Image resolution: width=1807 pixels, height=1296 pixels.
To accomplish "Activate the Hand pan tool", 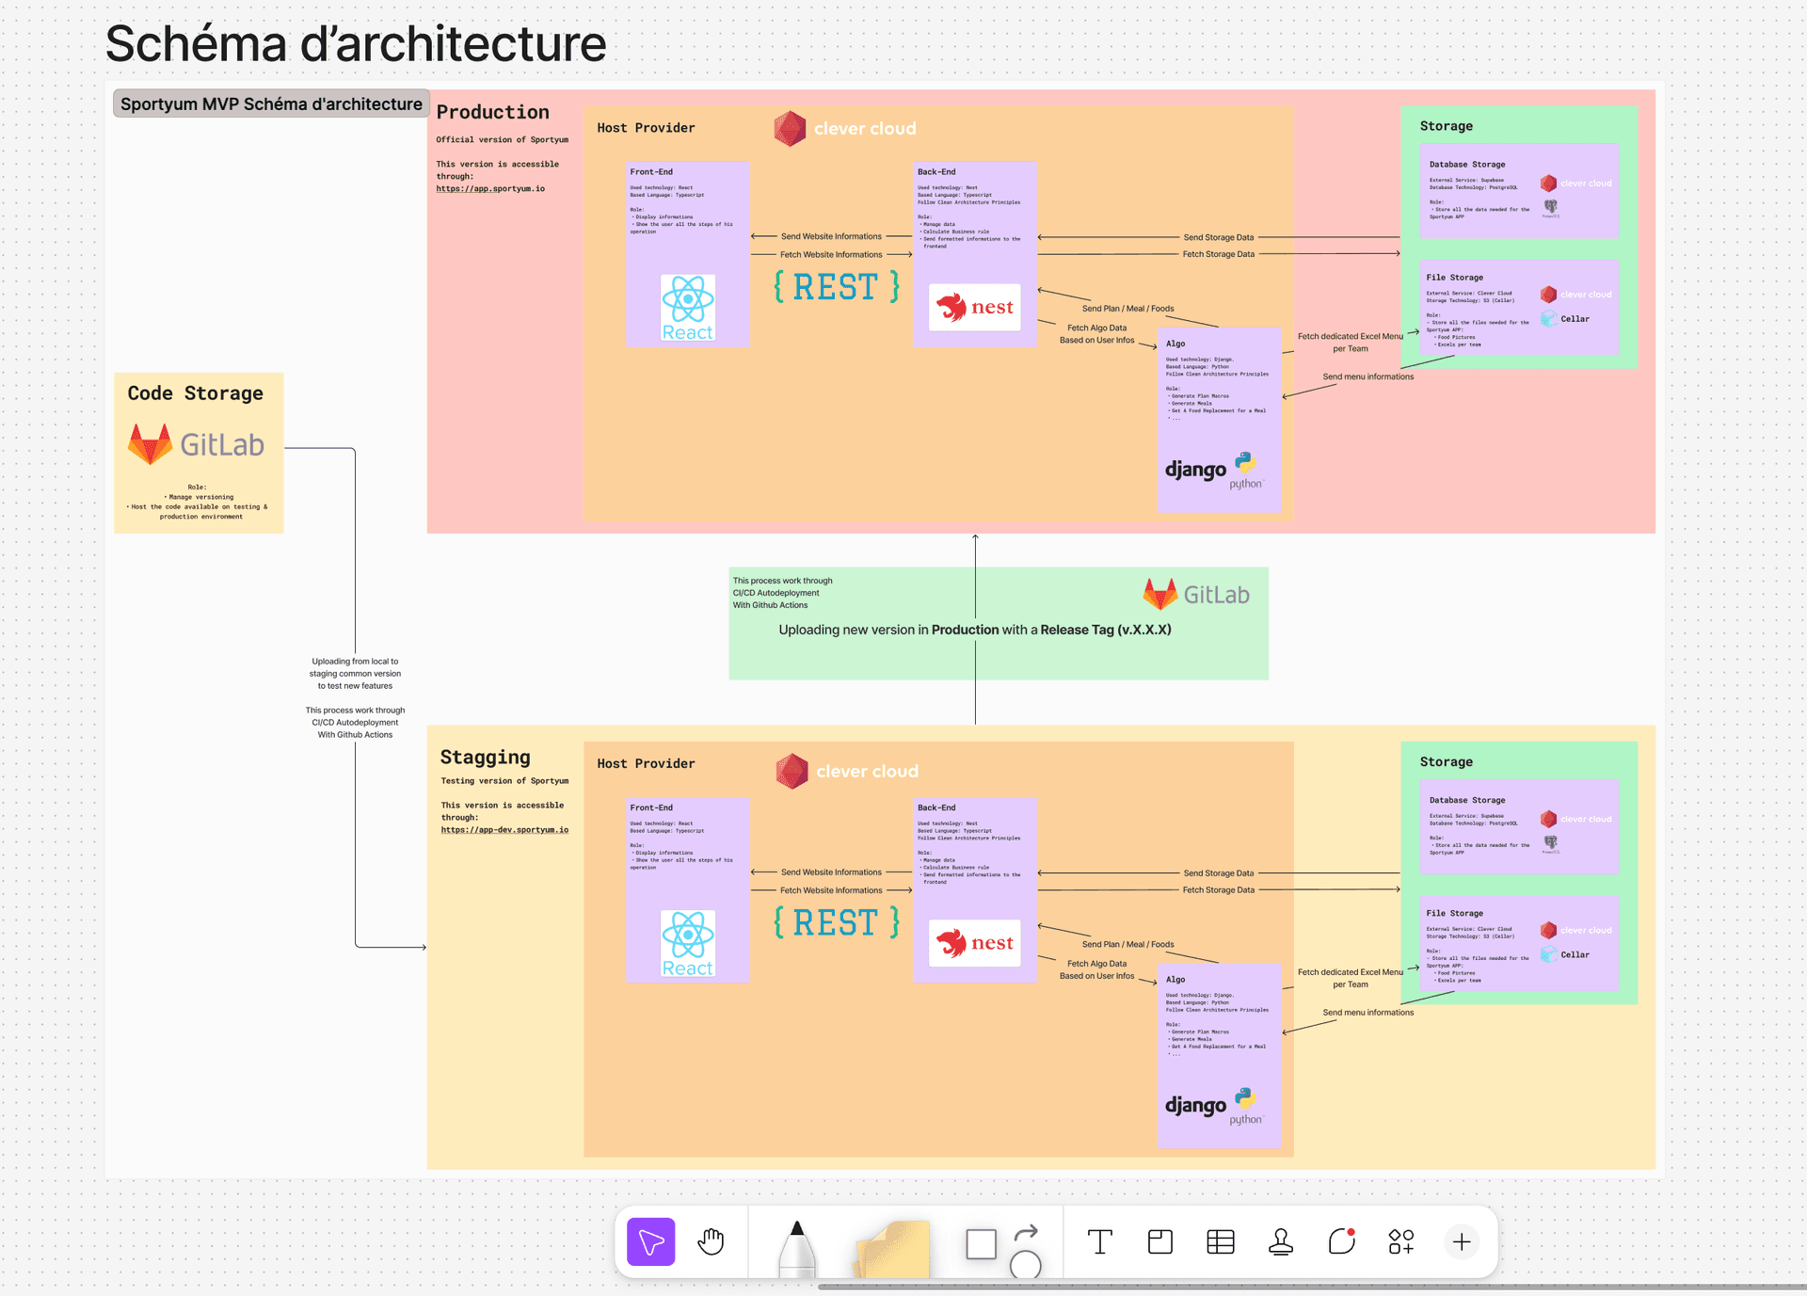I will point(711,1241).
